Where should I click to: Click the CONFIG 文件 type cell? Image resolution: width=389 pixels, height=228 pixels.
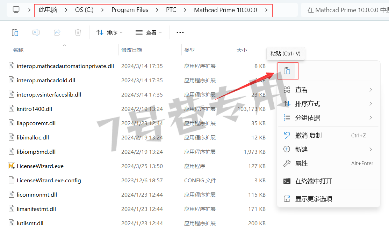pyautogui.click(x=200, y=181)
